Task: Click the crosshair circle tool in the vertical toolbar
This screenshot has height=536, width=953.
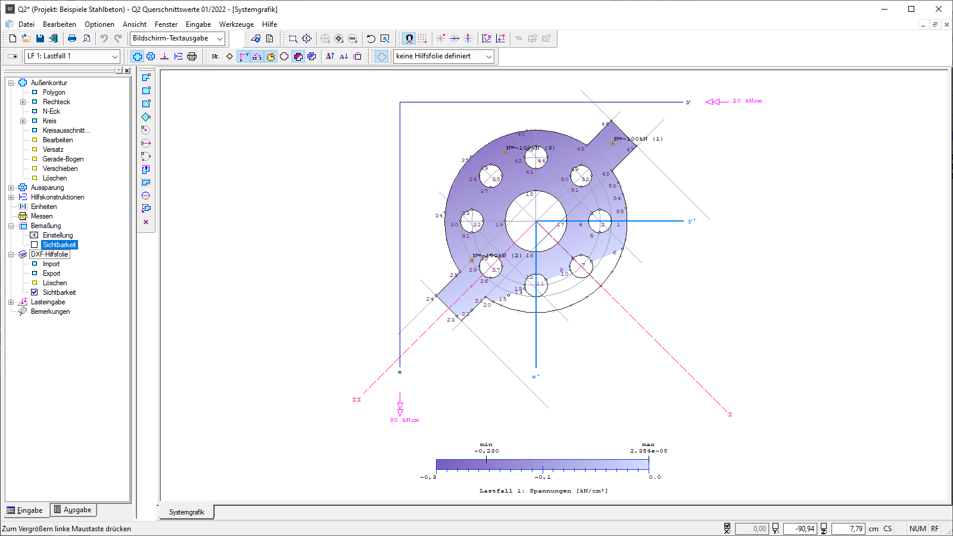Action: 146,195
